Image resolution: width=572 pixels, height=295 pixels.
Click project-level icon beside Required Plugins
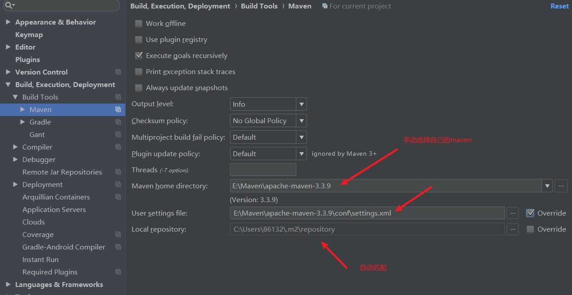118,272
